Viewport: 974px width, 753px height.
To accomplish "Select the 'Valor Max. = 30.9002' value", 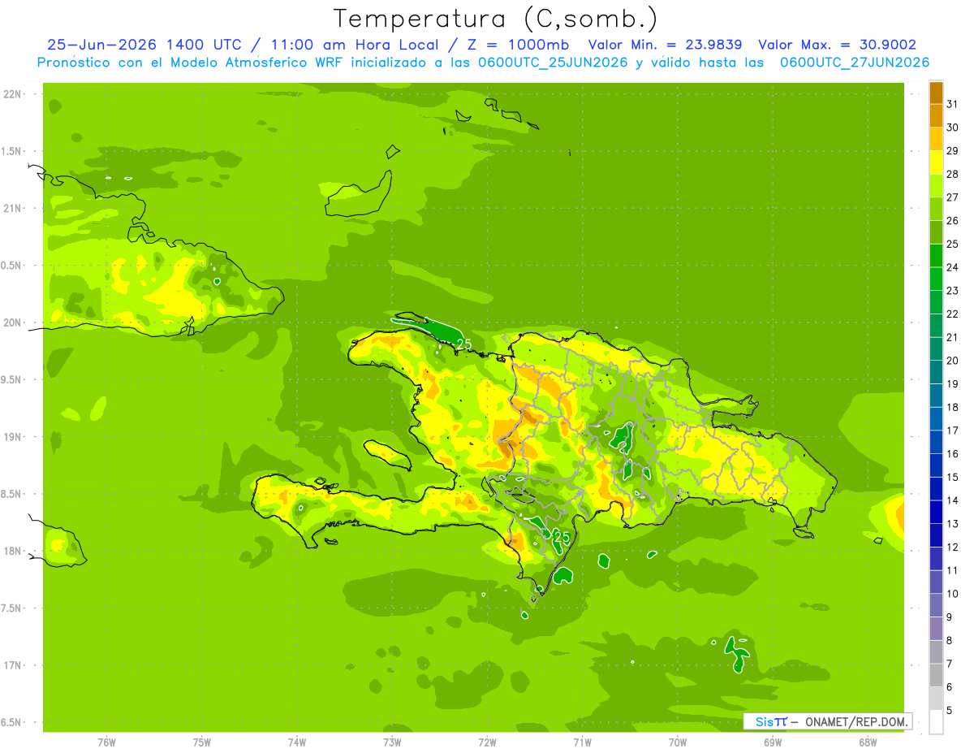I will 837,45.
